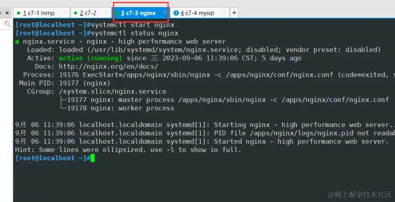The width and height of the screenshot is (395, 202).
Task: Close the left side panel with X
Action: click(x=7, y=13)
